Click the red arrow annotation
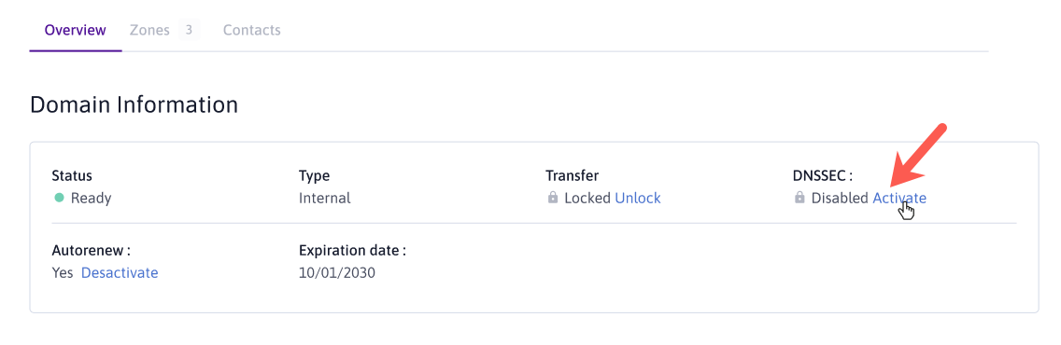This screenshot has height=345, width=1061. (918, 156)
